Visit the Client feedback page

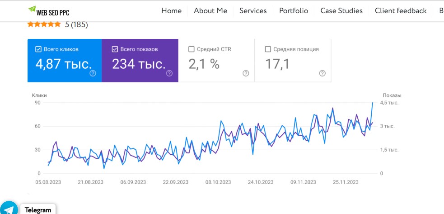pyautogui.click(x=401, y=11)
